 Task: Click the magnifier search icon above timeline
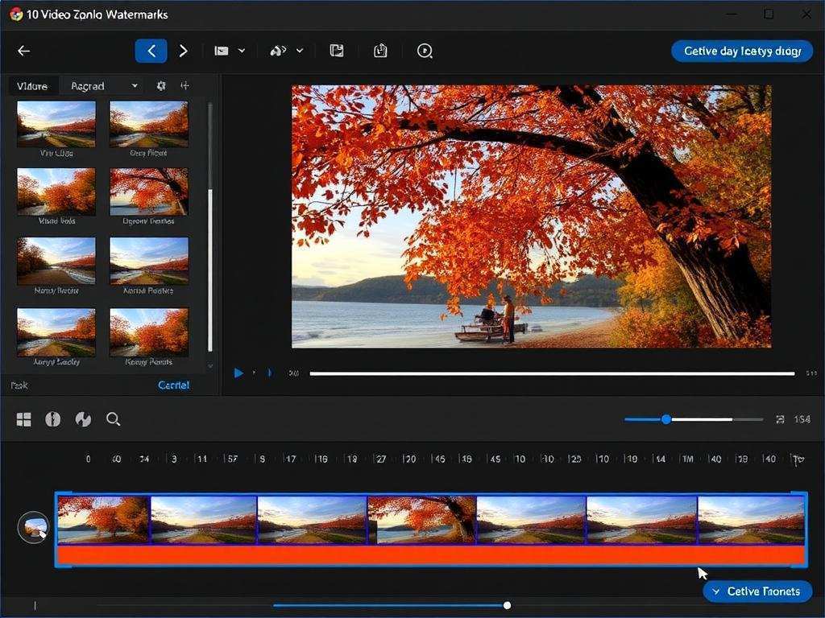114,419
